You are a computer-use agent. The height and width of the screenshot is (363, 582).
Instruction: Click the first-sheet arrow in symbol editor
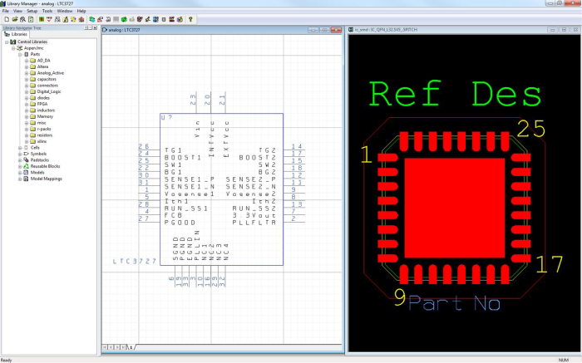pos(105,347)
